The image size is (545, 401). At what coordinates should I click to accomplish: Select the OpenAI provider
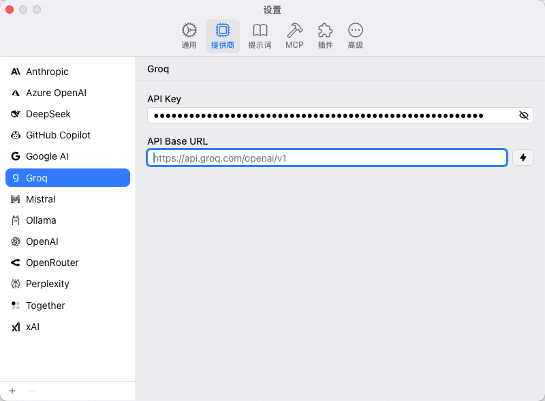pos(42,241)
